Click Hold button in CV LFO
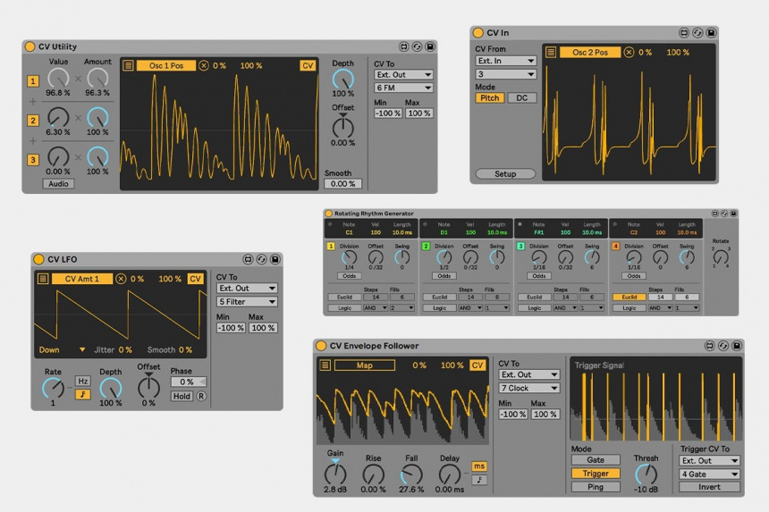Image resolution: width=769 pixels, height=512 pixels. pos(182,396)
